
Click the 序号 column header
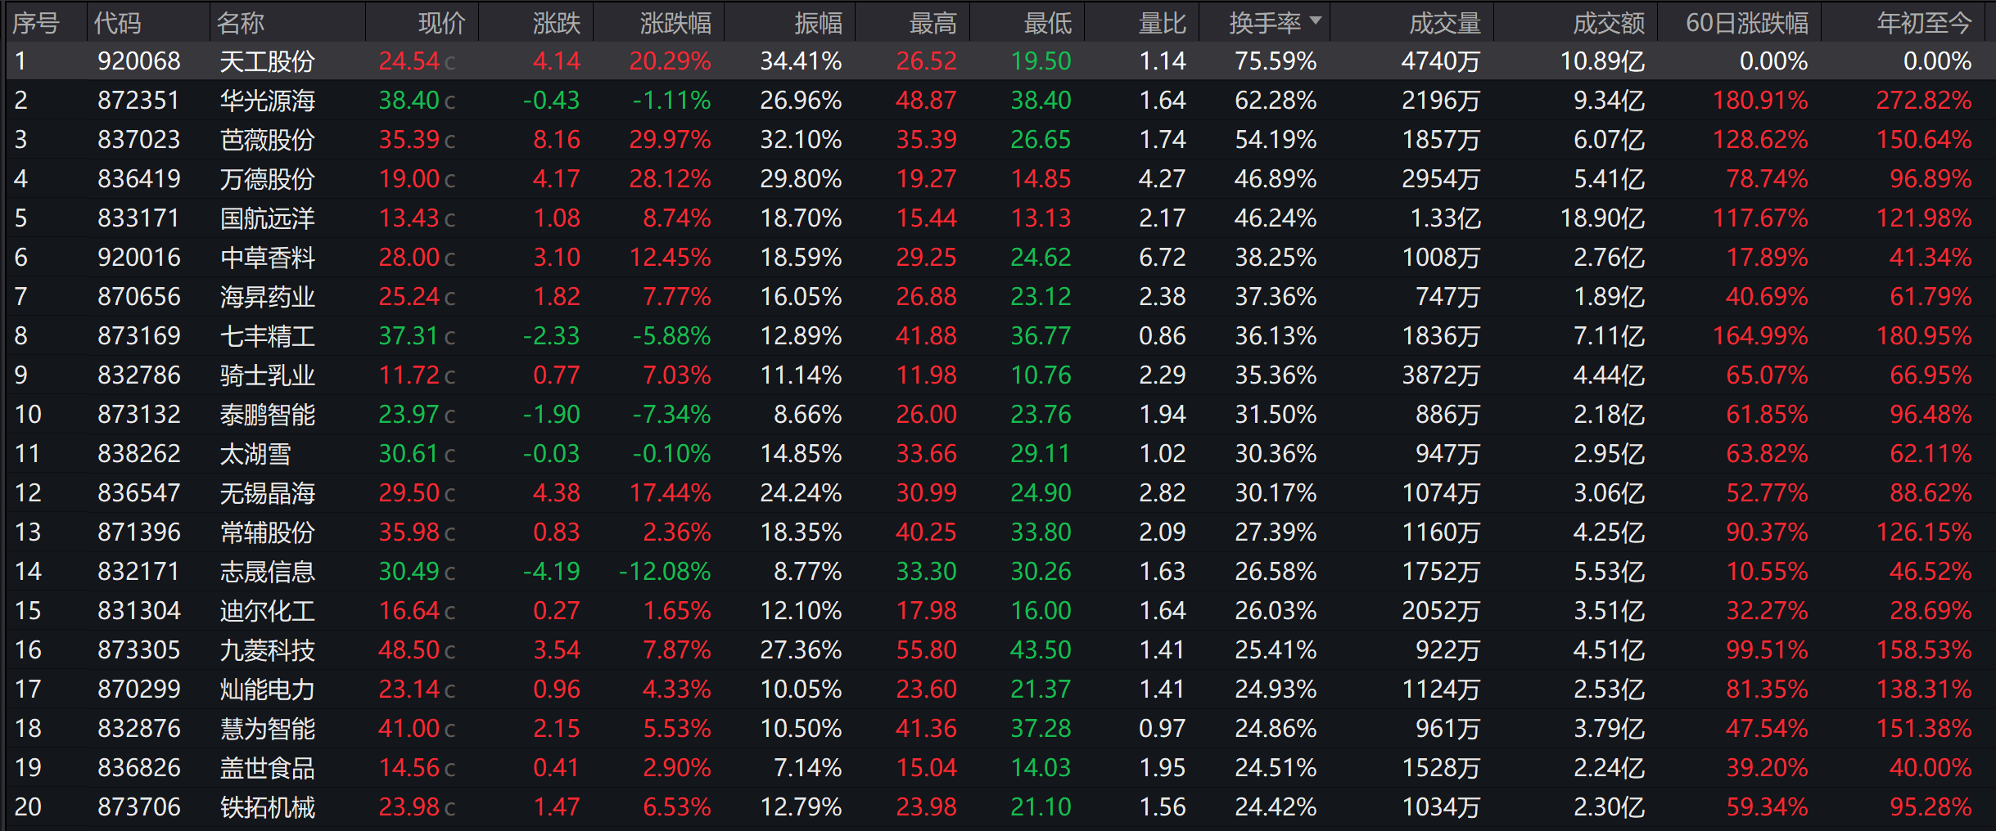coord(36,23)
